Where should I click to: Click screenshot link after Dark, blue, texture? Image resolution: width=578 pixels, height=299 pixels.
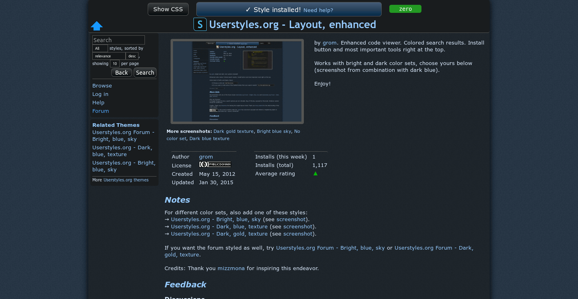(x=298, y=226)
